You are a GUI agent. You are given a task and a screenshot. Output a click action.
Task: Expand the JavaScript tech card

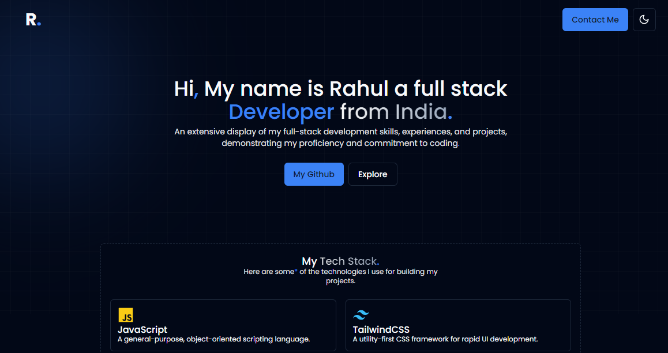click(223, 325)
